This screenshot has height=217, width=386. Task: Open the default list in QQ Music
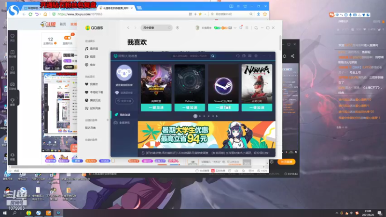coord(91,128)
